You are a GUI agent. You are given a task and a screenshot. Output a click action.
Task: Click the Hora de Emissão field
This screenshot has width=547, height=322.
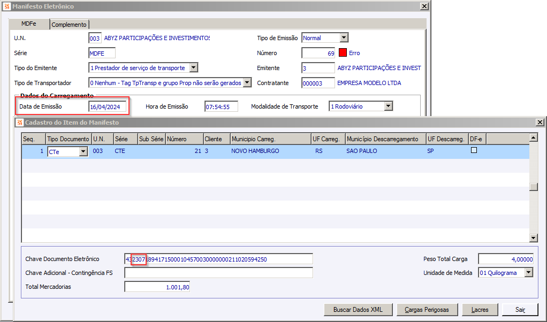click(221, 106)
